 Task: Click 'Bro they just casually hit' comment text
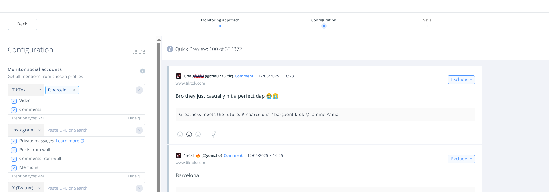tap(227, 96)
